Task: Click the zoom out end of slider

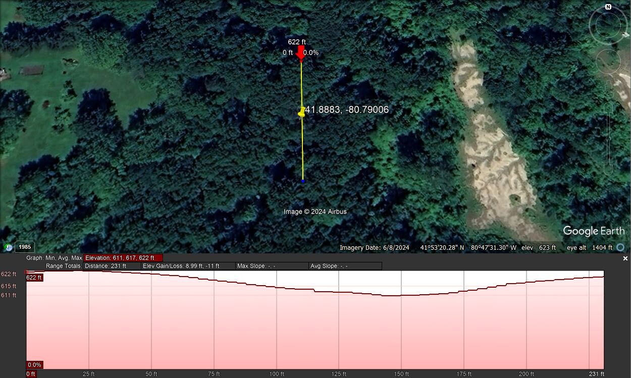Action: [x=608, y=170]
